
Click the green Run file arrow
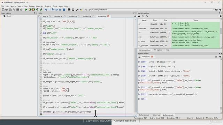(26, 10)
